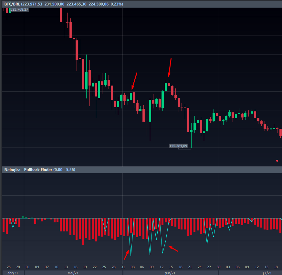Click the jul/21 month segment on time axis
Viewport: 282px width, 275px height.
[x=267, y=273]
